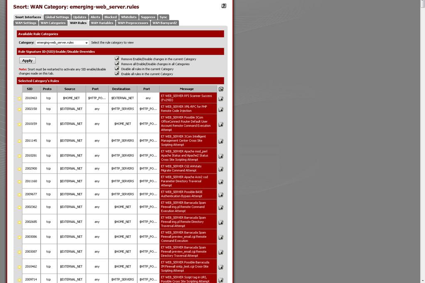Click the browser vertical scrollbar on the right
This screenshot has height=283, width=425.
coord(422,141)
